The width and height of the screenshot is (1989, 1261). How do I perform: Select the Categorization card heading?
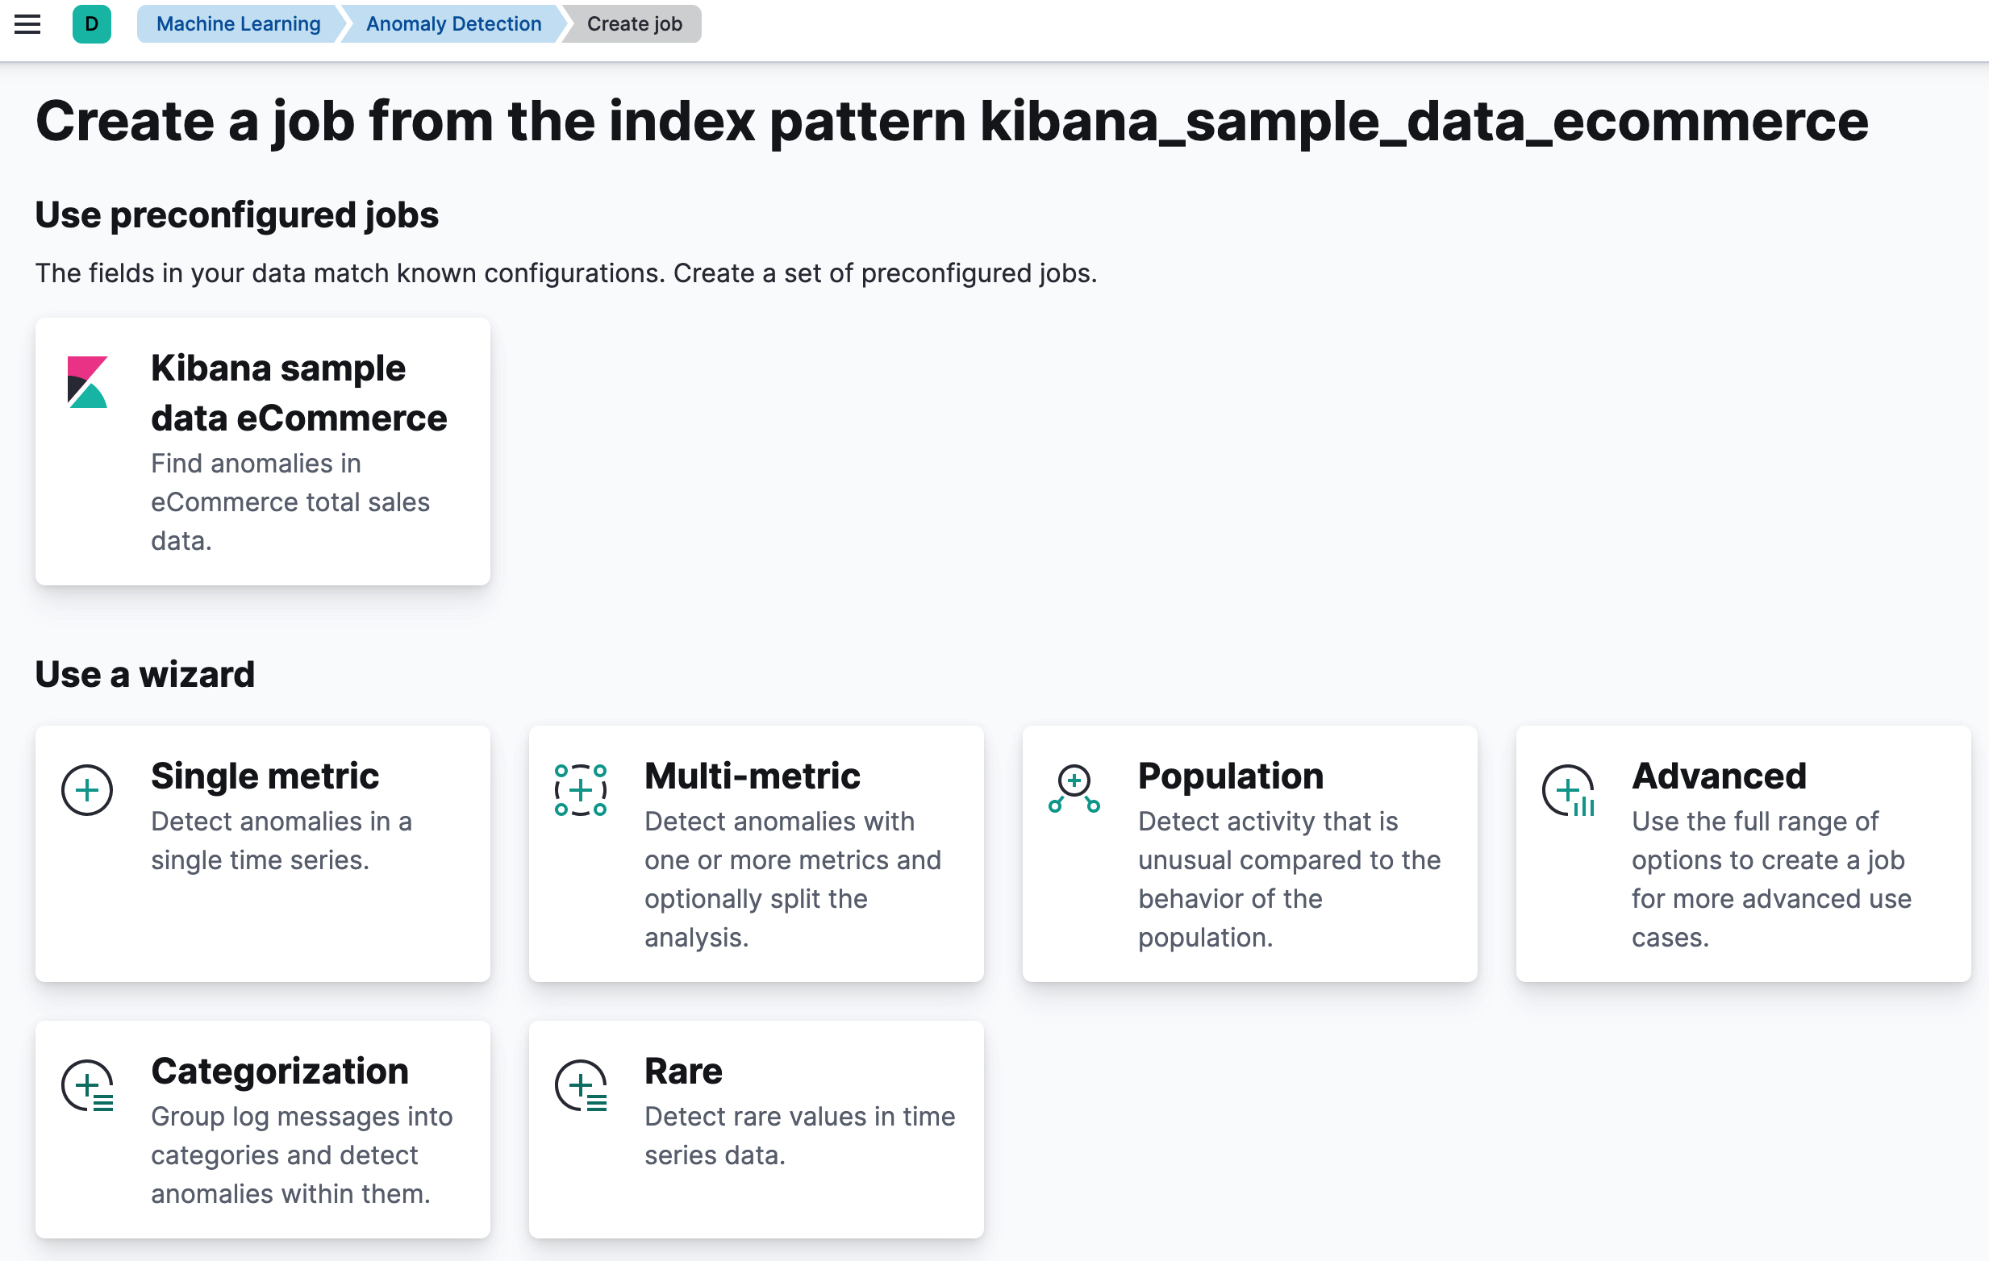tap(279, 1070)
